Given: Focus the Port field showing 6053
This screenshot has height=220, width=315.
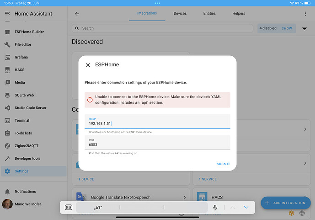Looking at the screenshot, I should coord(157,143).
